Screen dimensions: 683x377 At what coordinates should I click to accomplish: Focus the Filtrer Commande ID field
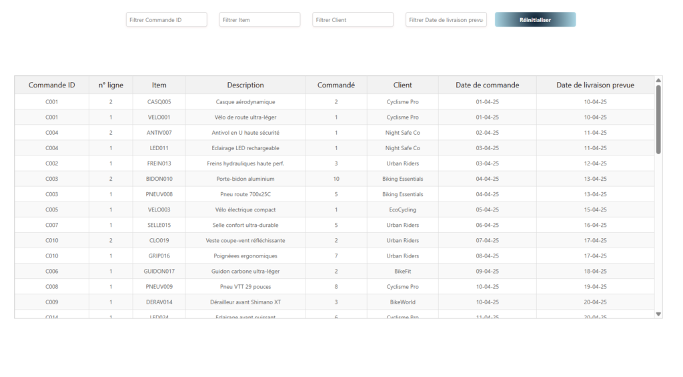(166, 20)
